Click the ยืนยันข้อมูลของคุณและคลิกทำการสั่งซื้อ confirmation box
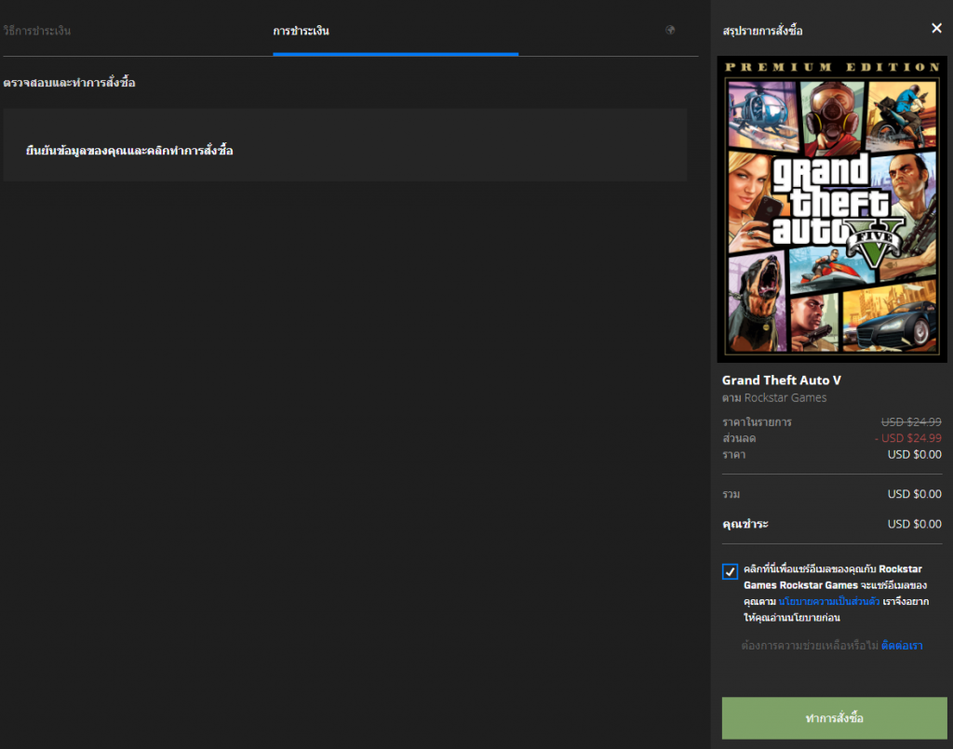 pos(345,145)
